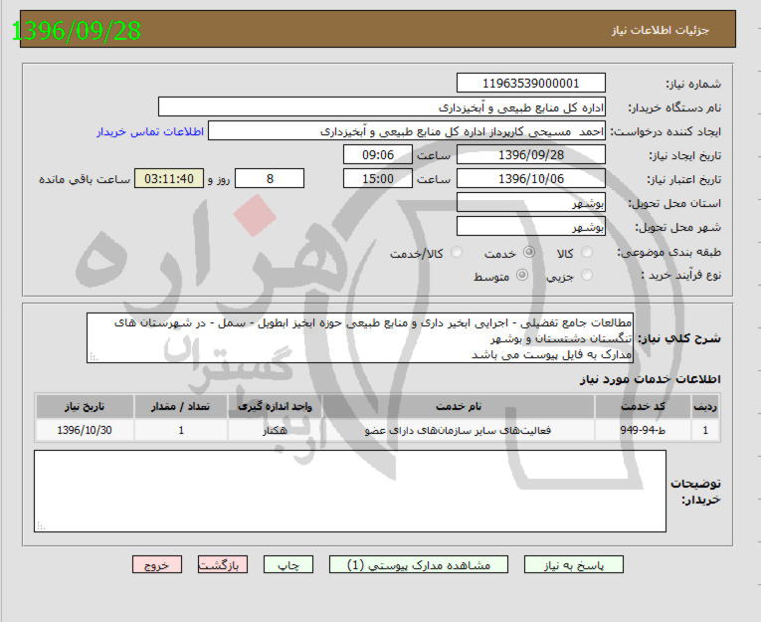Click the شرح کلی نیاز text area
Viewport: 761px width, 622px height.
pos(360,338)
